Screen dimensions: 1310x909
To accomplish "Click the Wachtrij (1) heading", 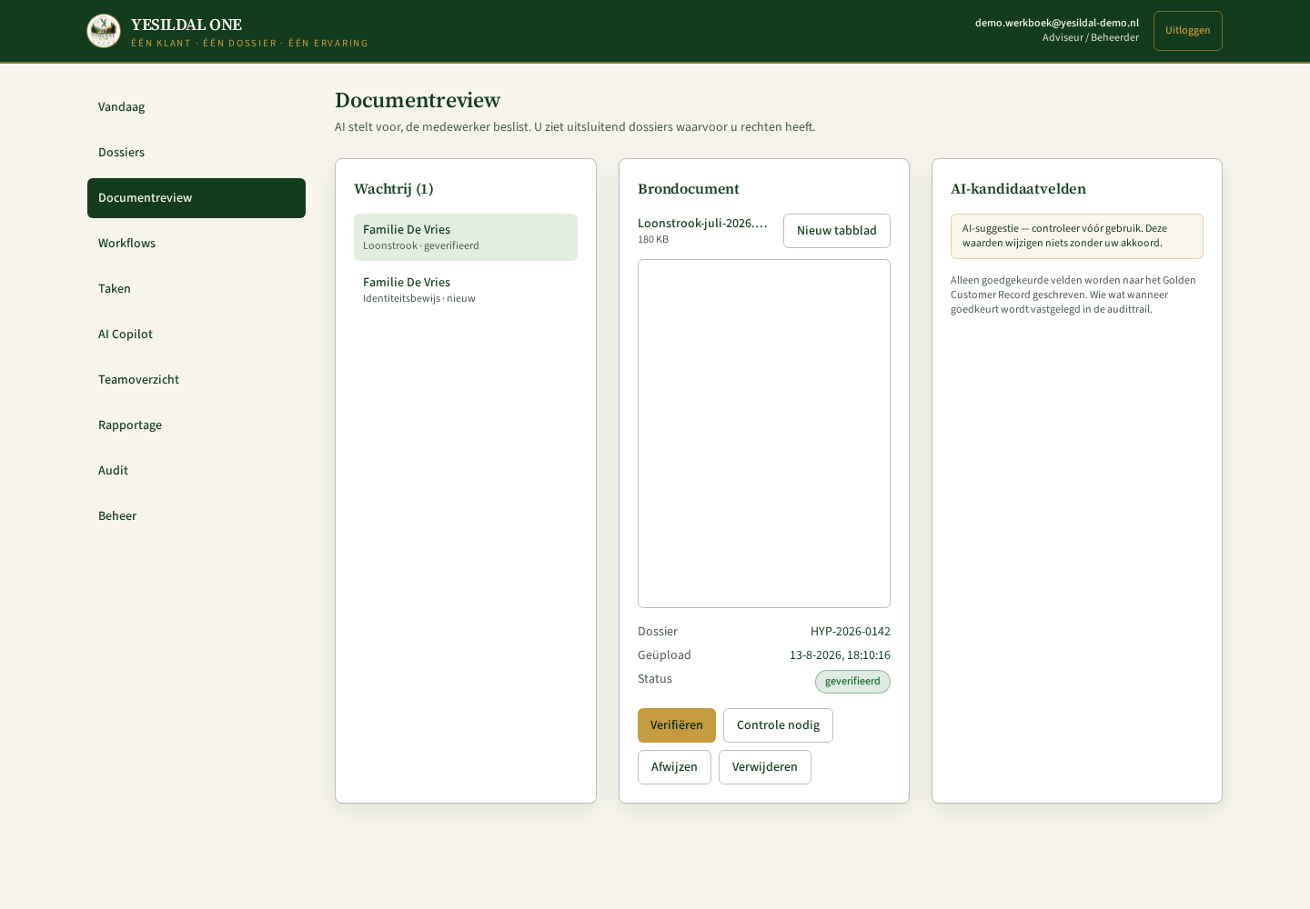I will pyautogui.click(x=394, y=189).
